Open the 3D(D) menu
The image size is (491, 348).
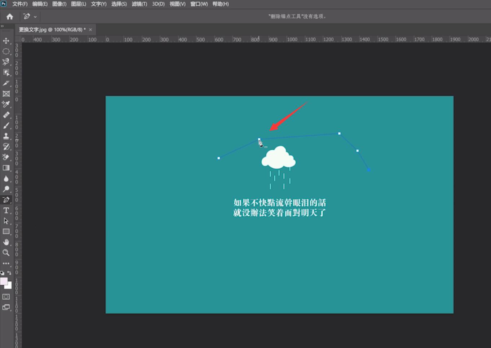[x=158, y=4]
